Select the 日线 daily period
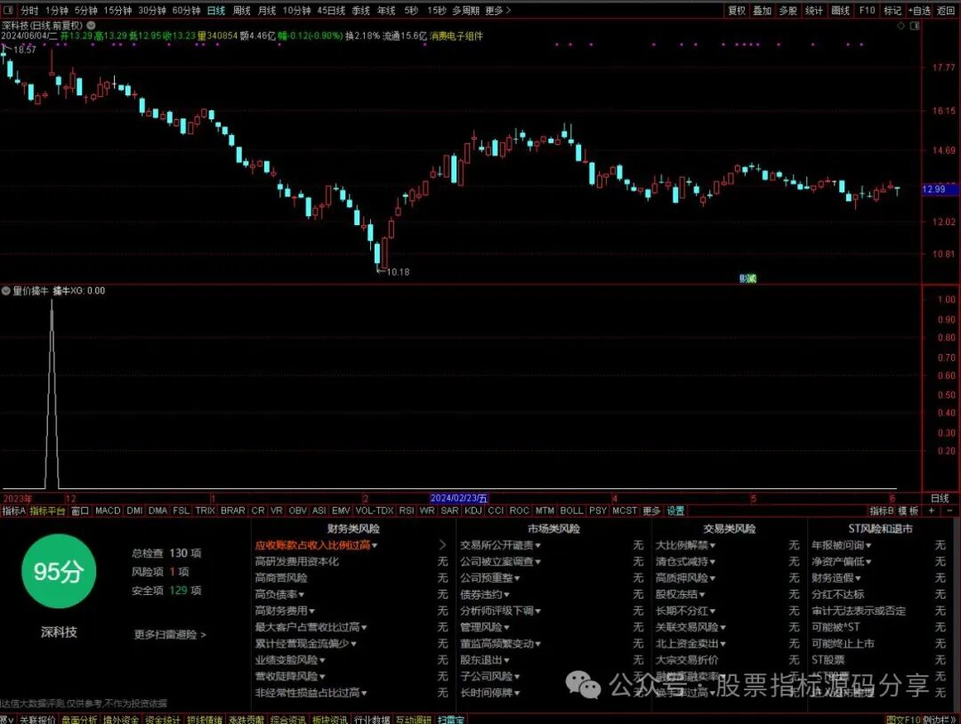The image size is (961, 724). (x=215, y=11)
